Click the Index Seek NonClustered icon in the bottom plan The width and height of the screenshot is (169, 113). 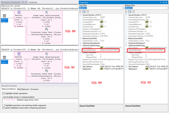pyautogui.click(x=46, y=54)
